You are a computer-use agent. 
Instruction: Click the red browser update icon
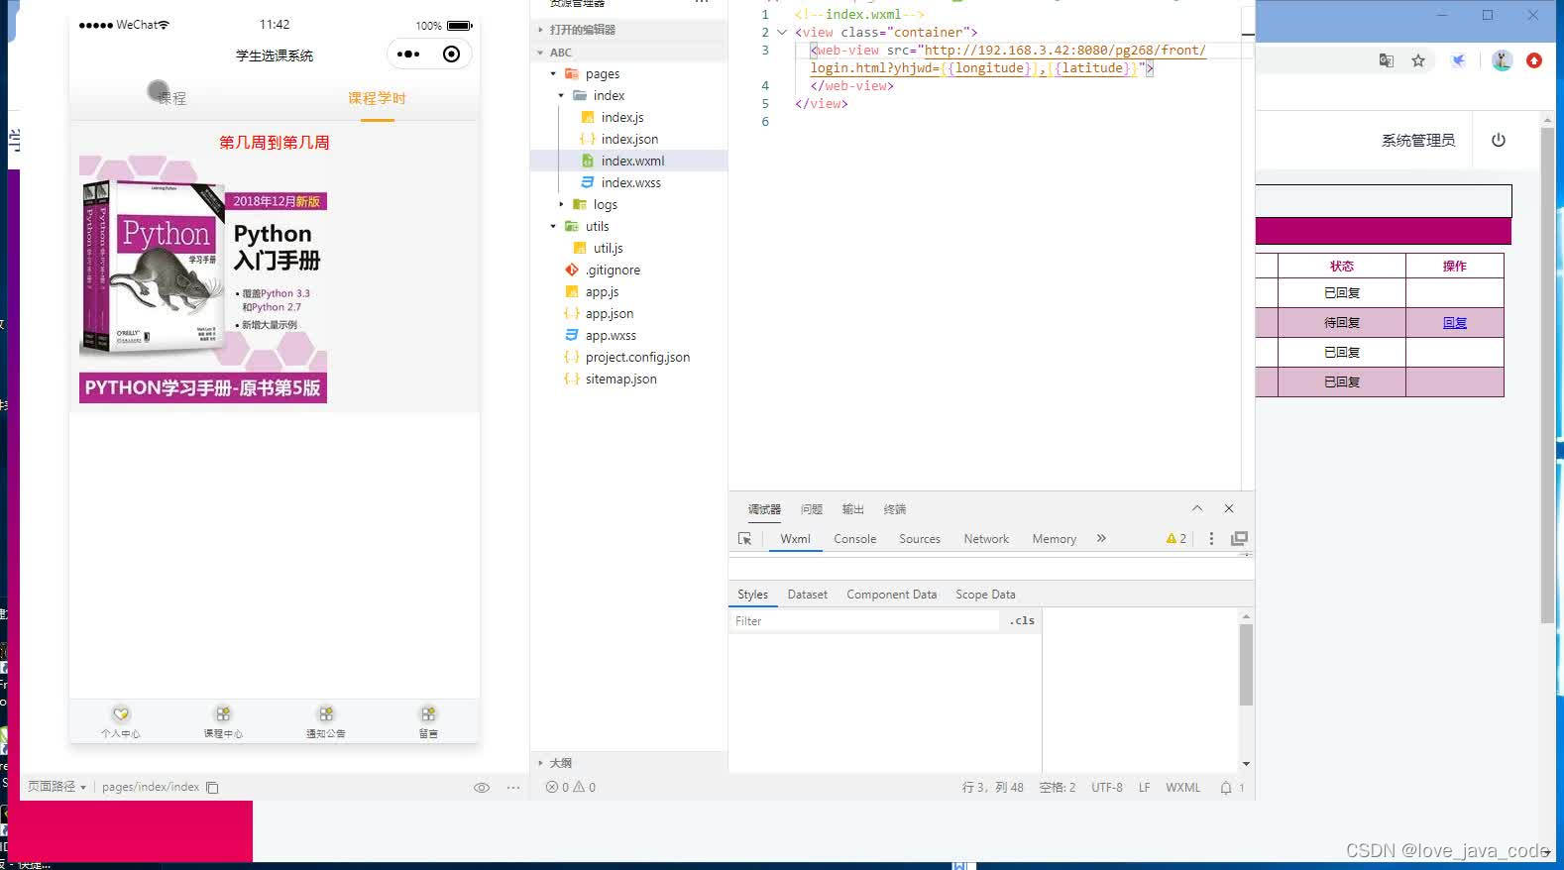tap(1534, 60)
